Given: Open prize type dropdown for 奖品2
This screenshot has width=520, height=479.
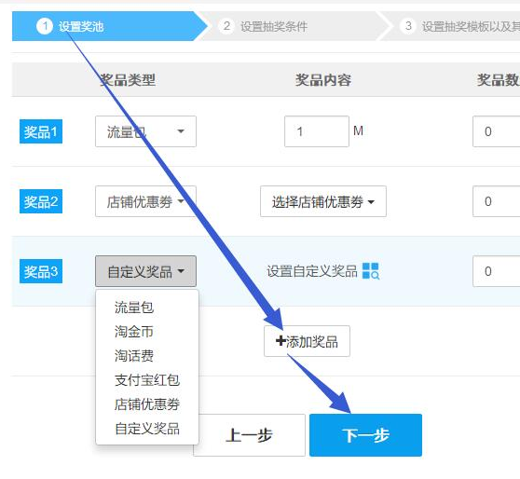Looking at the screenshot, I should 145,201.
